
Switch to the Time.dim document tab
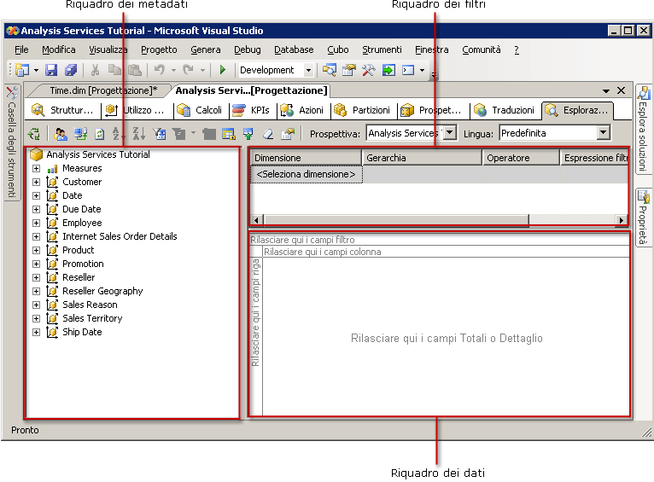(101, 90)
